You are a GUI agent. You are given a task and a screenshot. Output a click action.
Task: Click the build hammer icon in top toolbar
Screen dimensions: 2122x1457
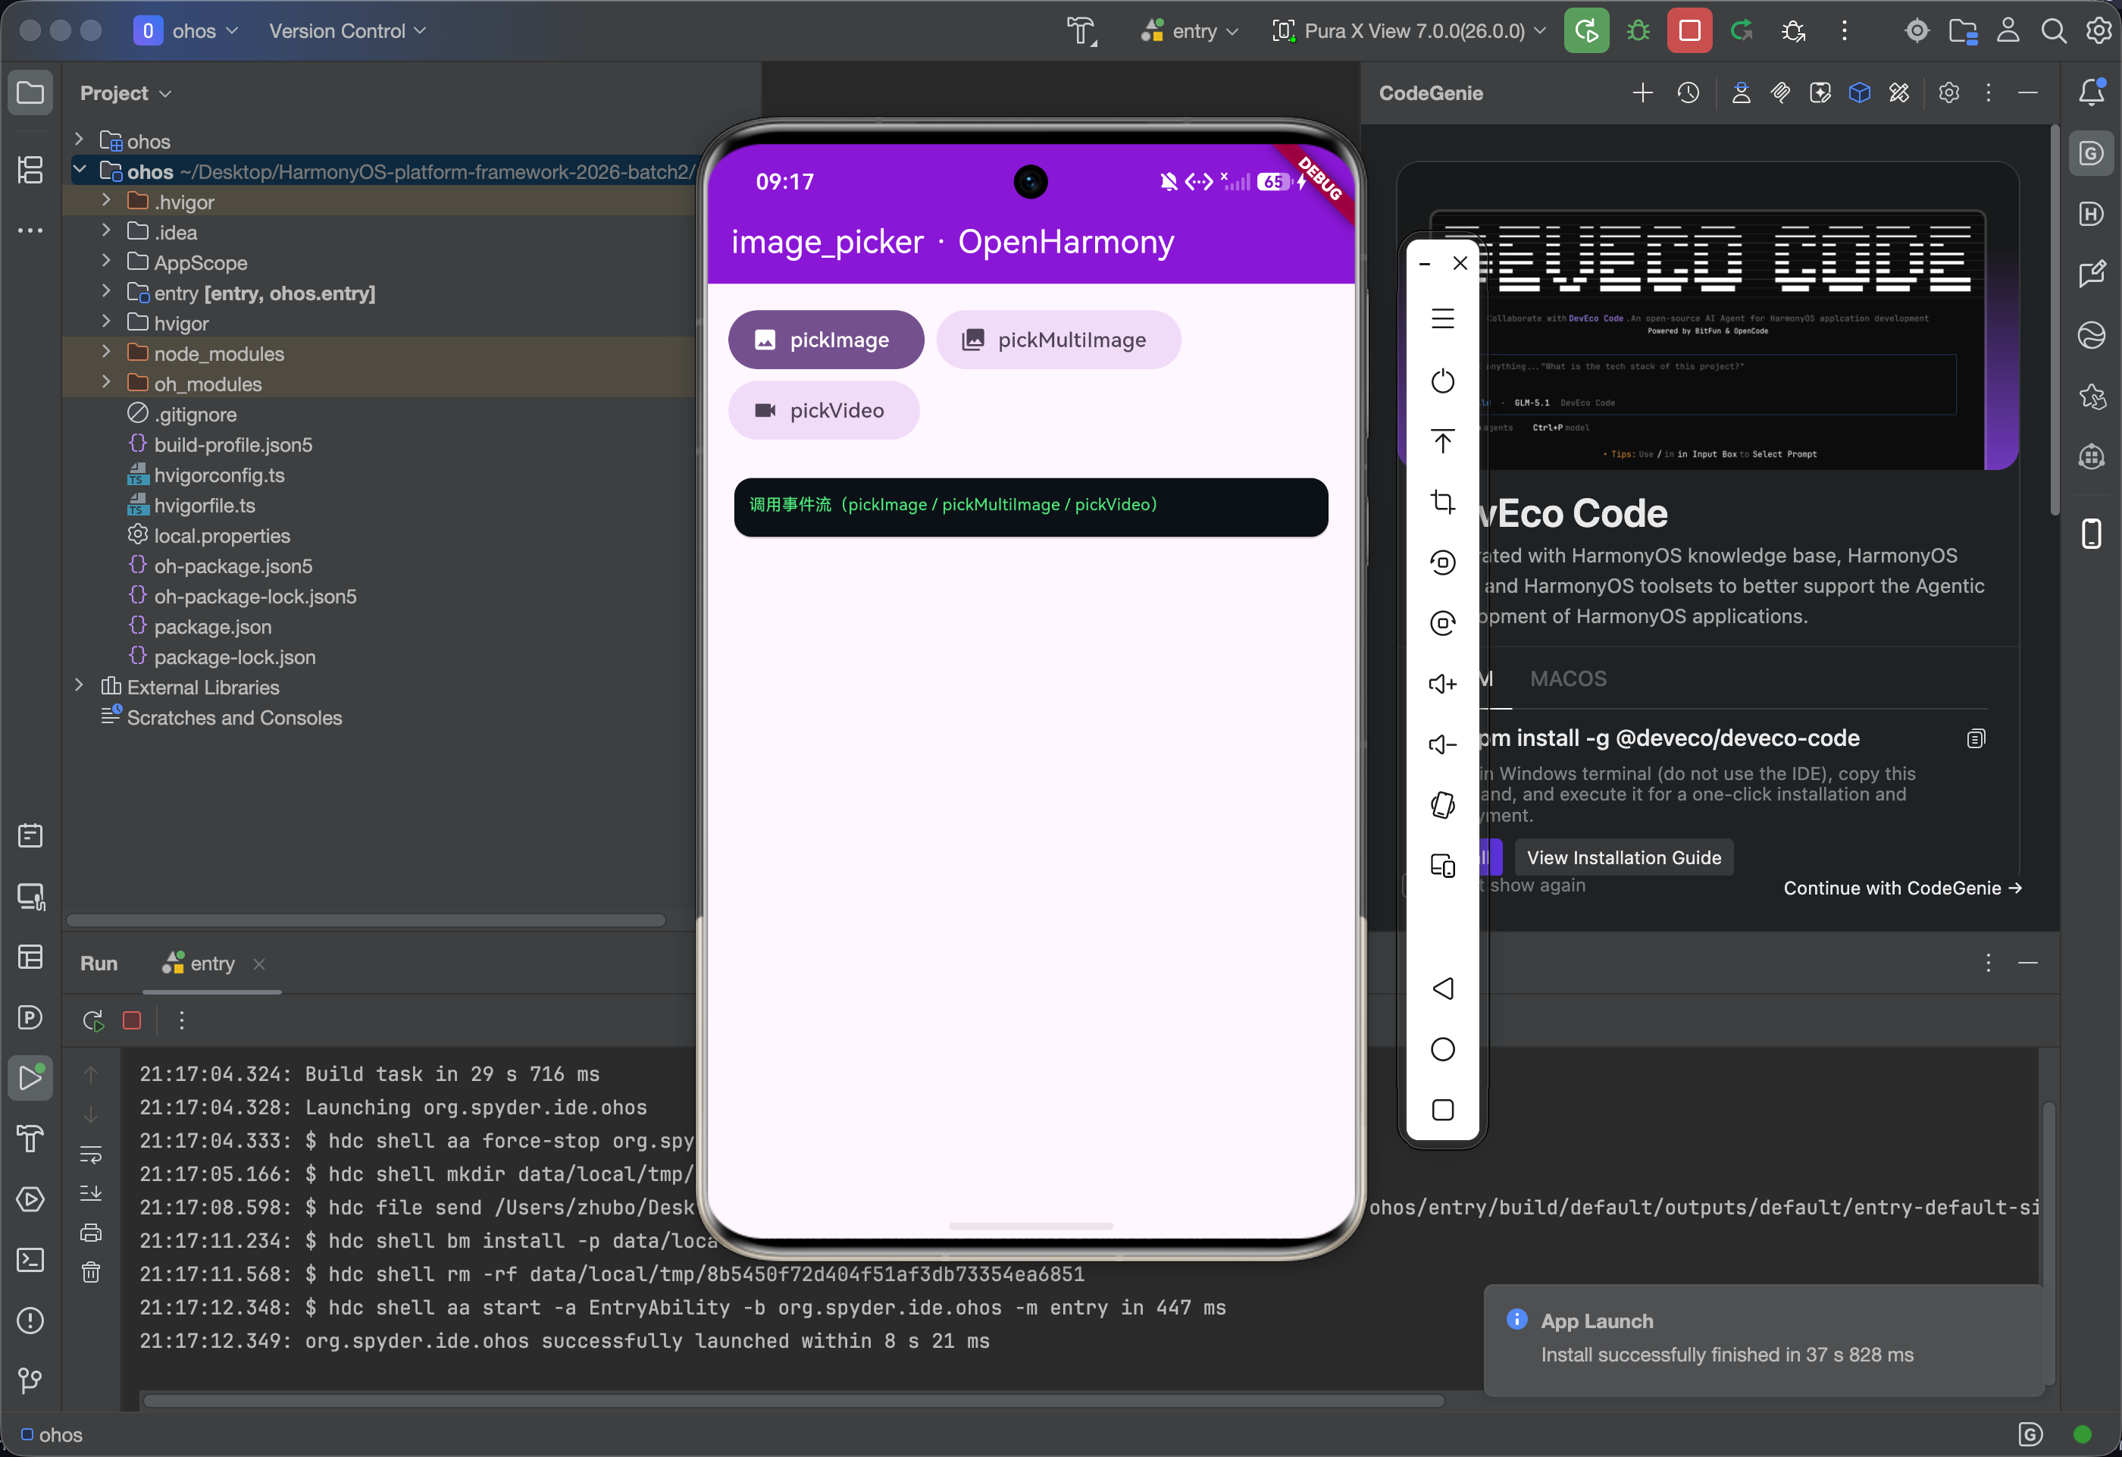tap(1082, 31)
